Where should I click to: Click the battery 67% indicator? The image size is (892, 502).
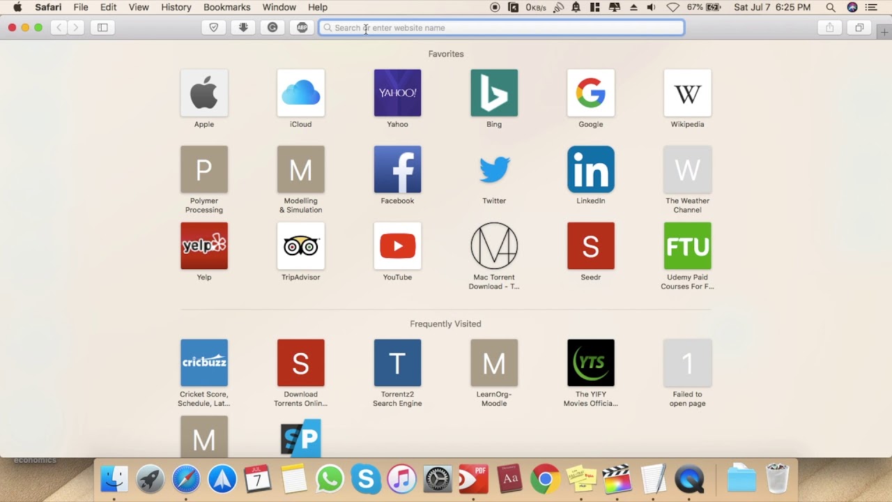[704, 7]
